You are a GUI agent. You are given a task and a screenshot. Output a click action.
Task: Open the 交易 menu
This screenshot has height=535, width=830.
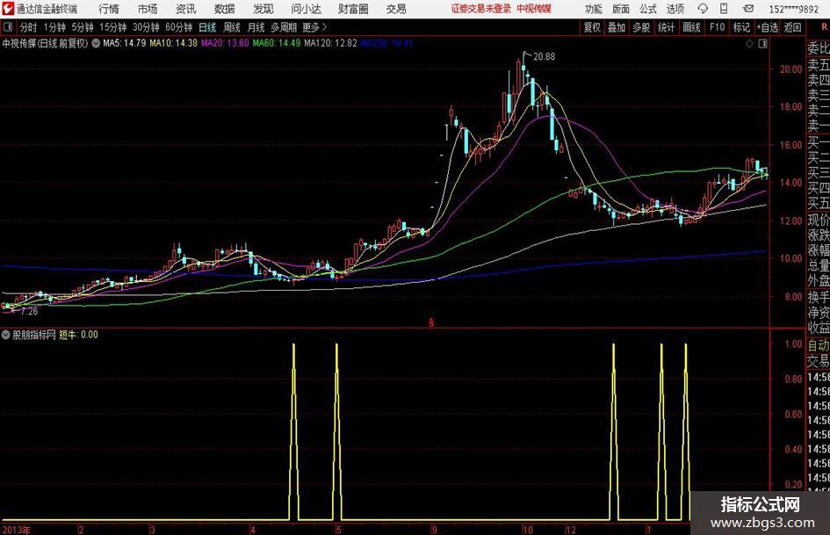click(396, 9)
